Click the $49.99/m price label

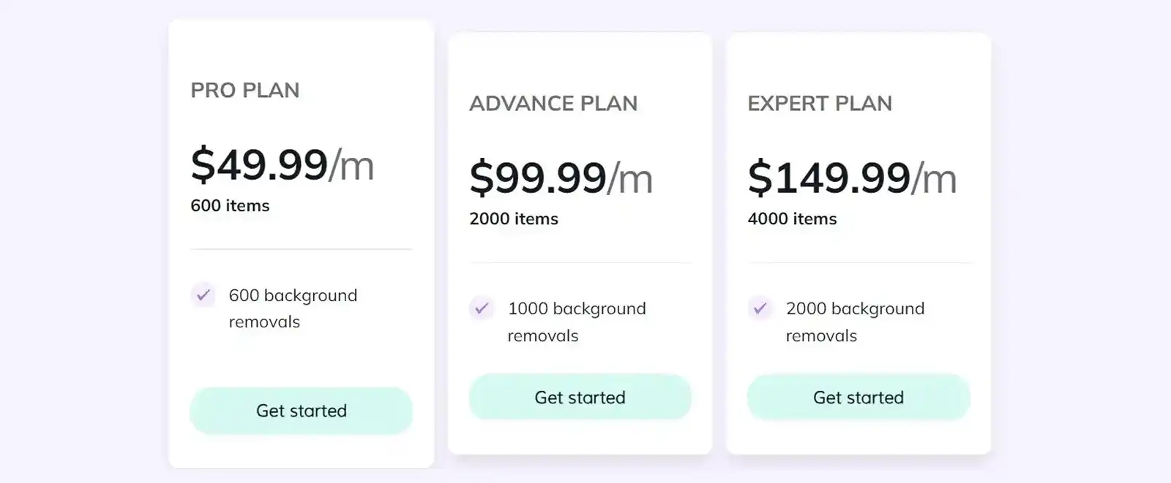282,164
